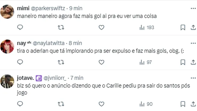
Task: Open more options on nay's tweet
Action: tap(193, 43)
